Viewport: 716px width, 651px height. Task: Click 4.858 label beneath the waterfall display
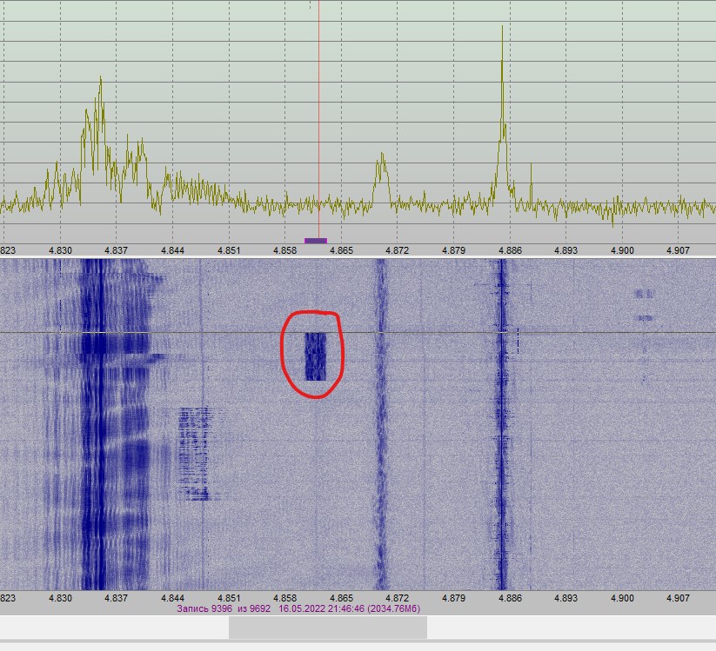coord(285,598)
